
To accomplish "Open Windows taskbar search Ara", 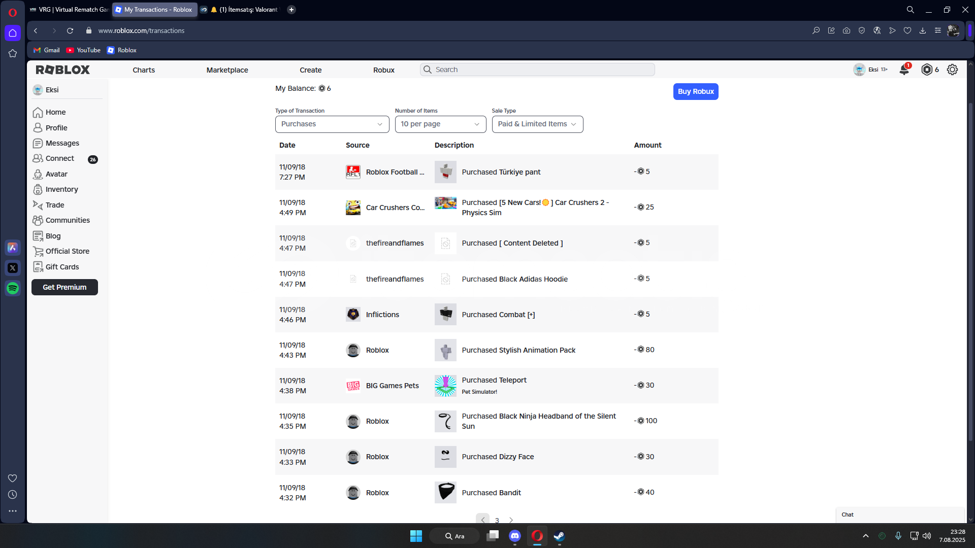I will (454, 536).
